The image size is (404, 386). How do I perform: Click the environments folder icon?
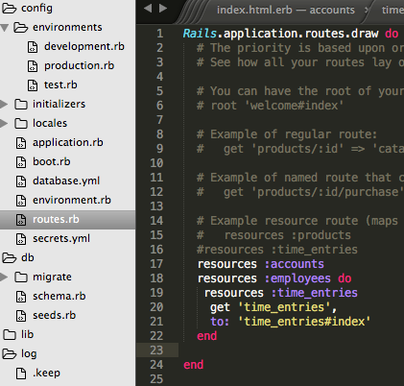coord(21,28)
